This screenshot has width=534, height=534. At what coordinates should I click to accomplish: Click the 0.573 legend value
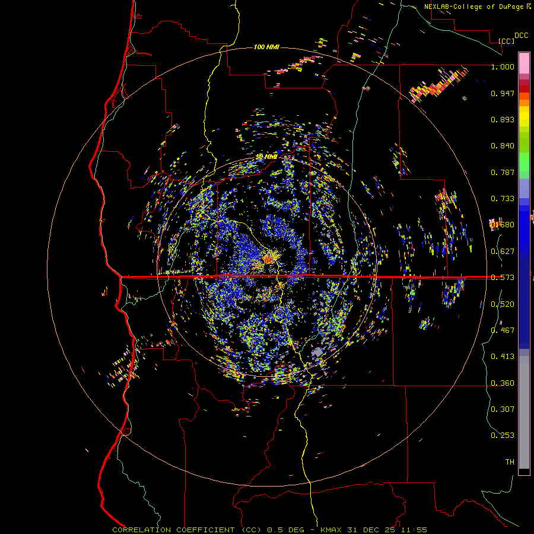503,278
